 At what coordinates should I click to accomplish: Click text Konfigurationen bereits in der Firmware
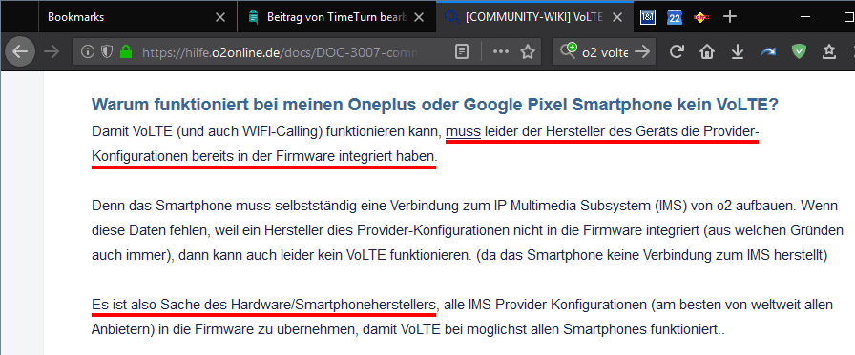(x=264, y=157)
